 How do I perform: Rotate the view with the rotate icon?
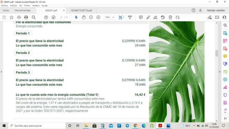coord(178,17)
